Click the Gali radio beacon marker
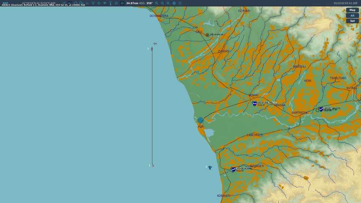Screen dimensions: 361x203 click(207, 35)
